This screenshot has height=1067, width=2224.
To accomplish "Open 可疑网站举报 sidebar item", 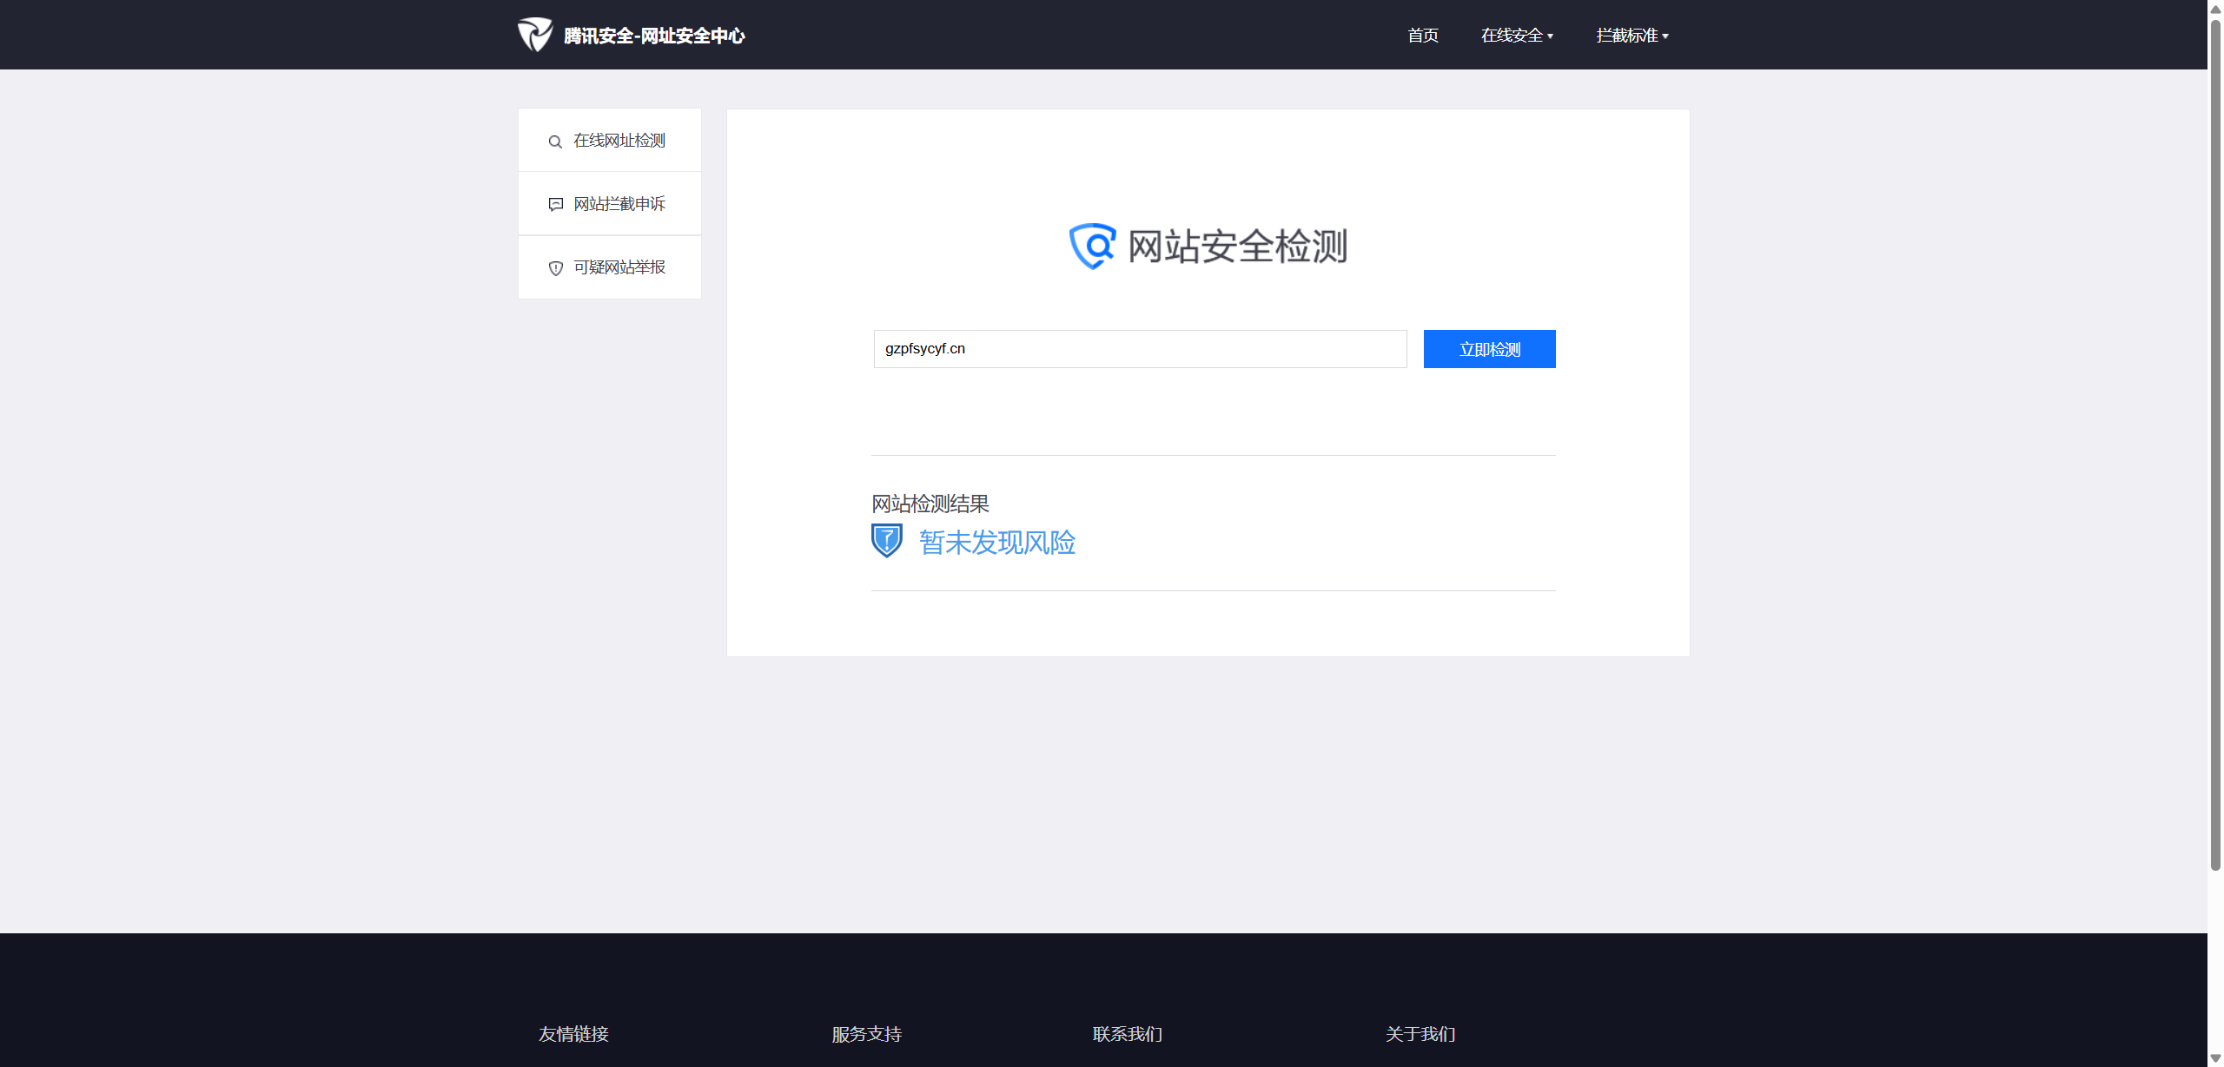I will [619, 267].
